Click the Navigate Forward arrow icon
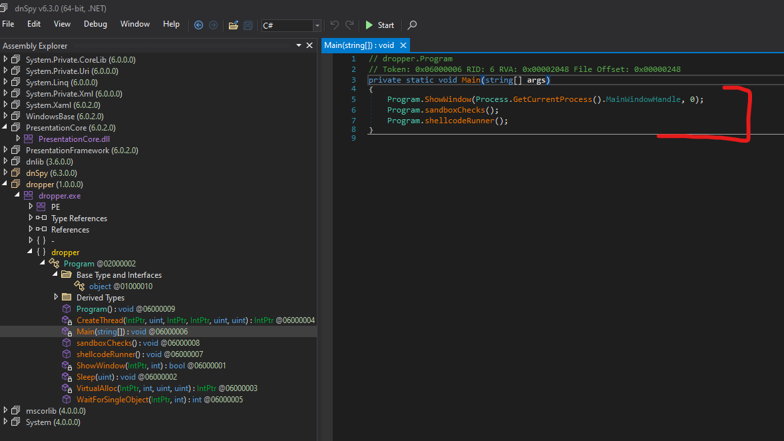This screenshot has height=441, width=784. (213, 25)
